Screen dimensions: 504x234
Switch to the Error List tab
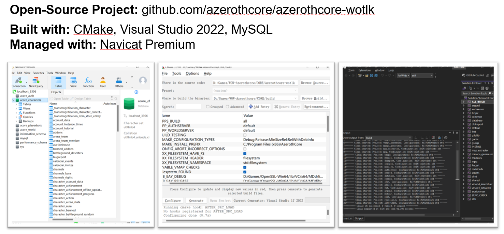pos(347,218)
